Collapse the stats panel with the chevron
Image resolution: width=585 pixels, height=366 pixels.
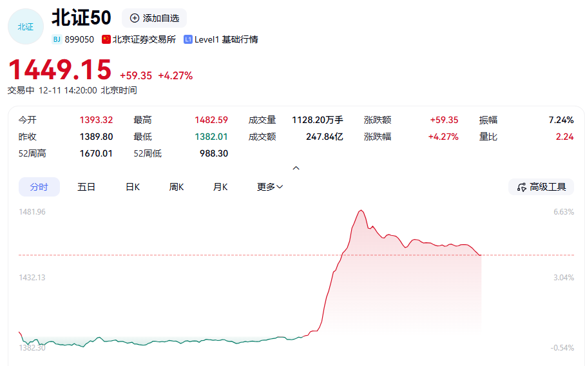click(296, 168)
